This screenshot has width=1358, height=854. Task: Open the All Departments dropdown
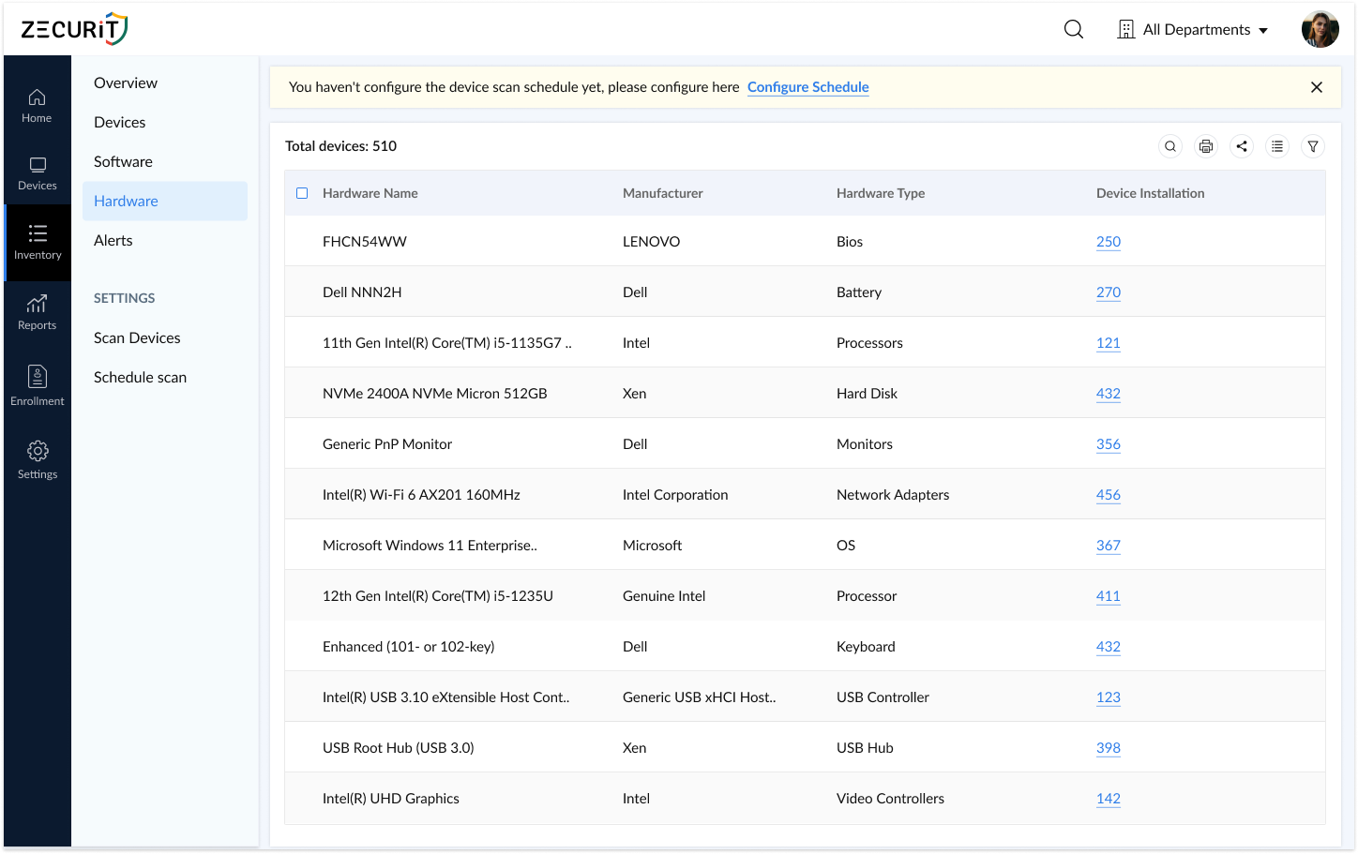1193,30
